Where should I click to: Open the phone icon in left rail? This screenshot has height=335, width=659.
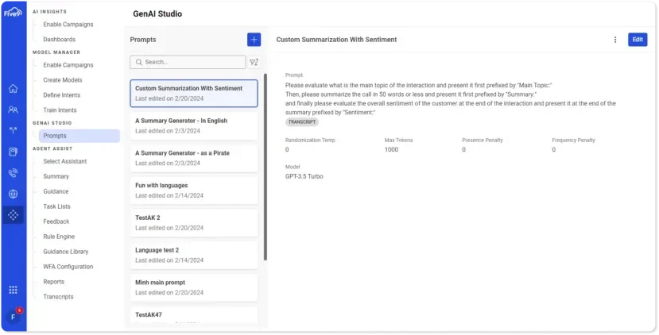point(13,172)
